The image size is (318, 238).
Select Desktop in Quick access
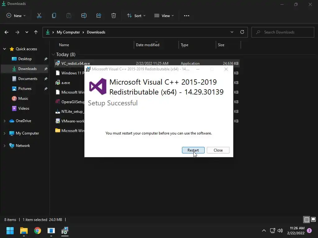click(25, 59)
